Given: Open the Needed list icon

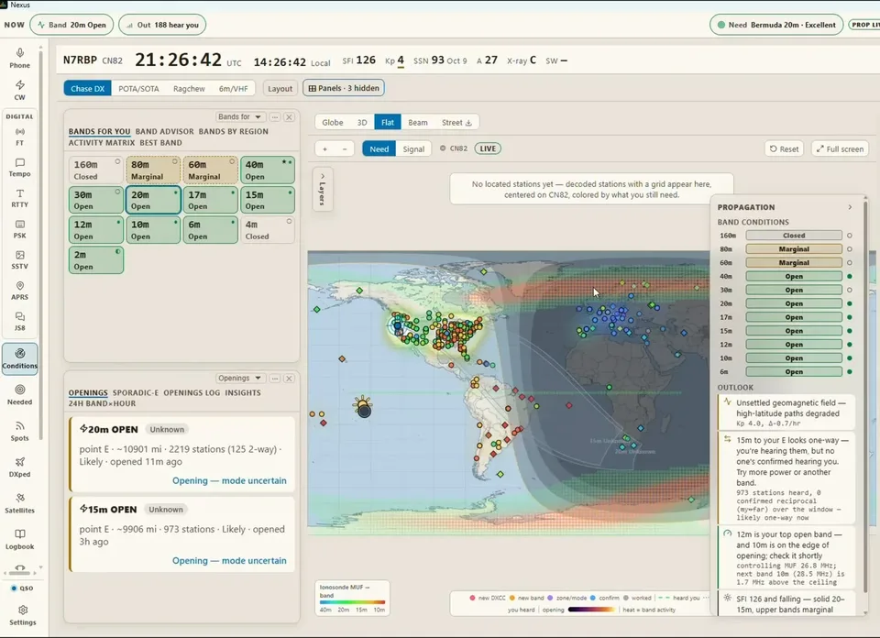Looking at the screenshot, I should pos(19,394).
